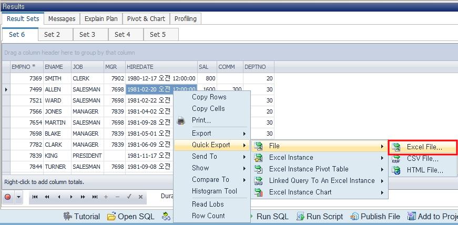The height and width of the screenshot is (225, 458).
Task: Click Linked Query To An Excel Instance
Action: click(321, 181)
